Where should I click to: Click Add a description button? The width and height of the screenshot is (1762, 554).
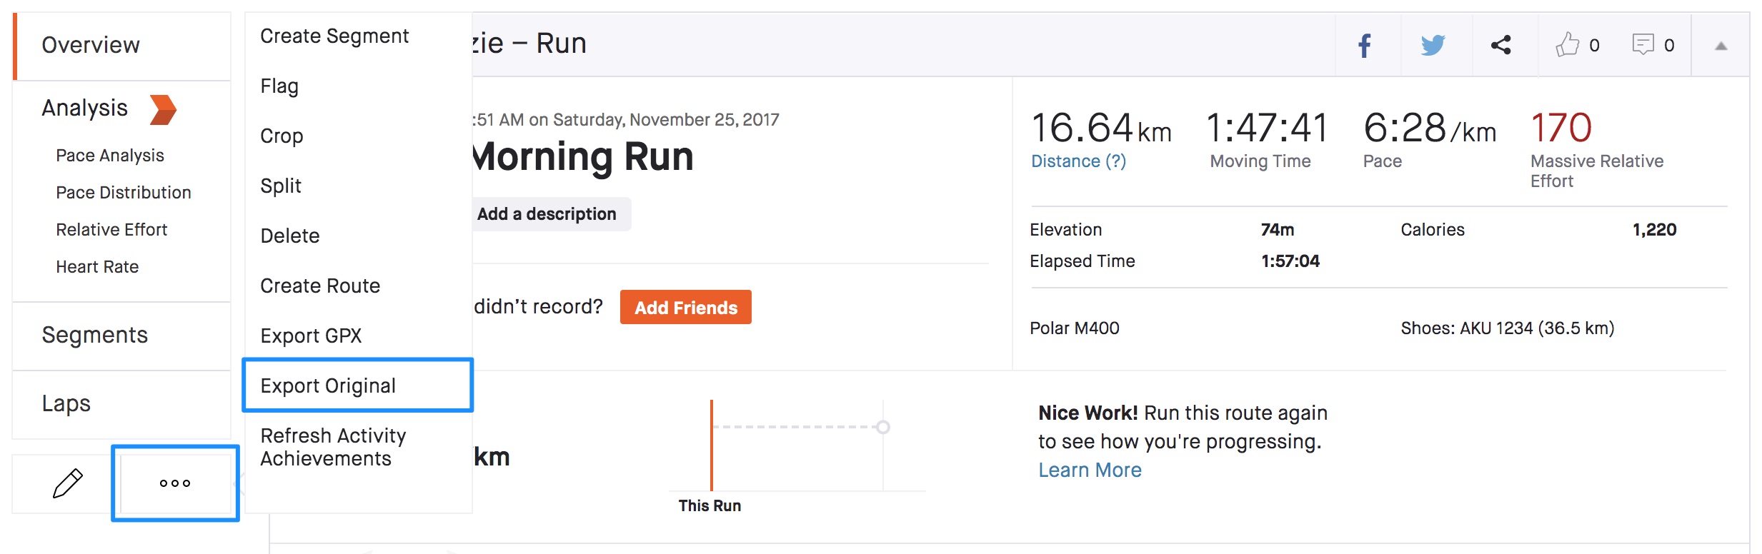547,214
